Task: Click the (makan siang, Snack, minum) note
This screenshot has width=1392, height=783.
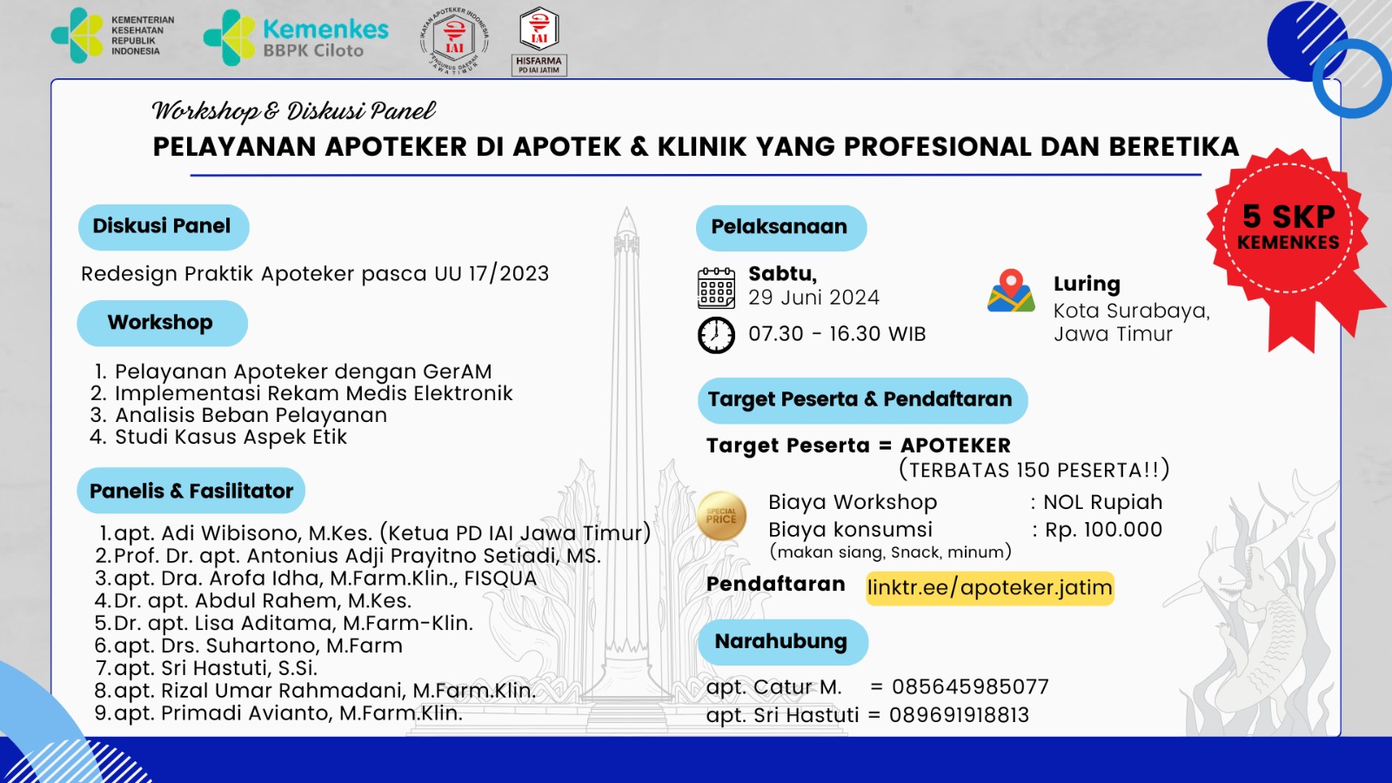Action: coord(891,552)
